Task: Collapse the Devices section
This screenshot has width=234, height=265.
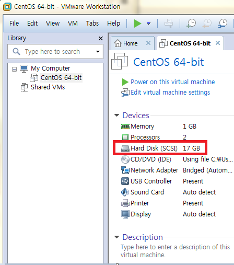Action: click(116, 115)
